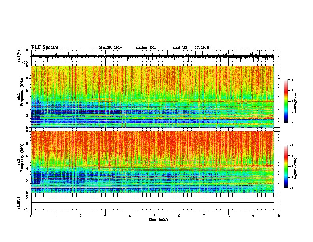313x242 pixels.
Task: Click the "ch.3(V)" axis label
Action: pos(19,203)
